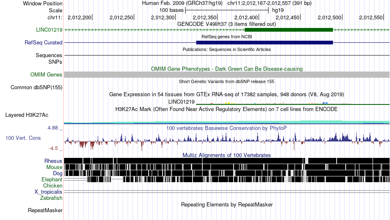
Task: Click the LINC01219 GENCODE track label
Action: pos(49,30)
